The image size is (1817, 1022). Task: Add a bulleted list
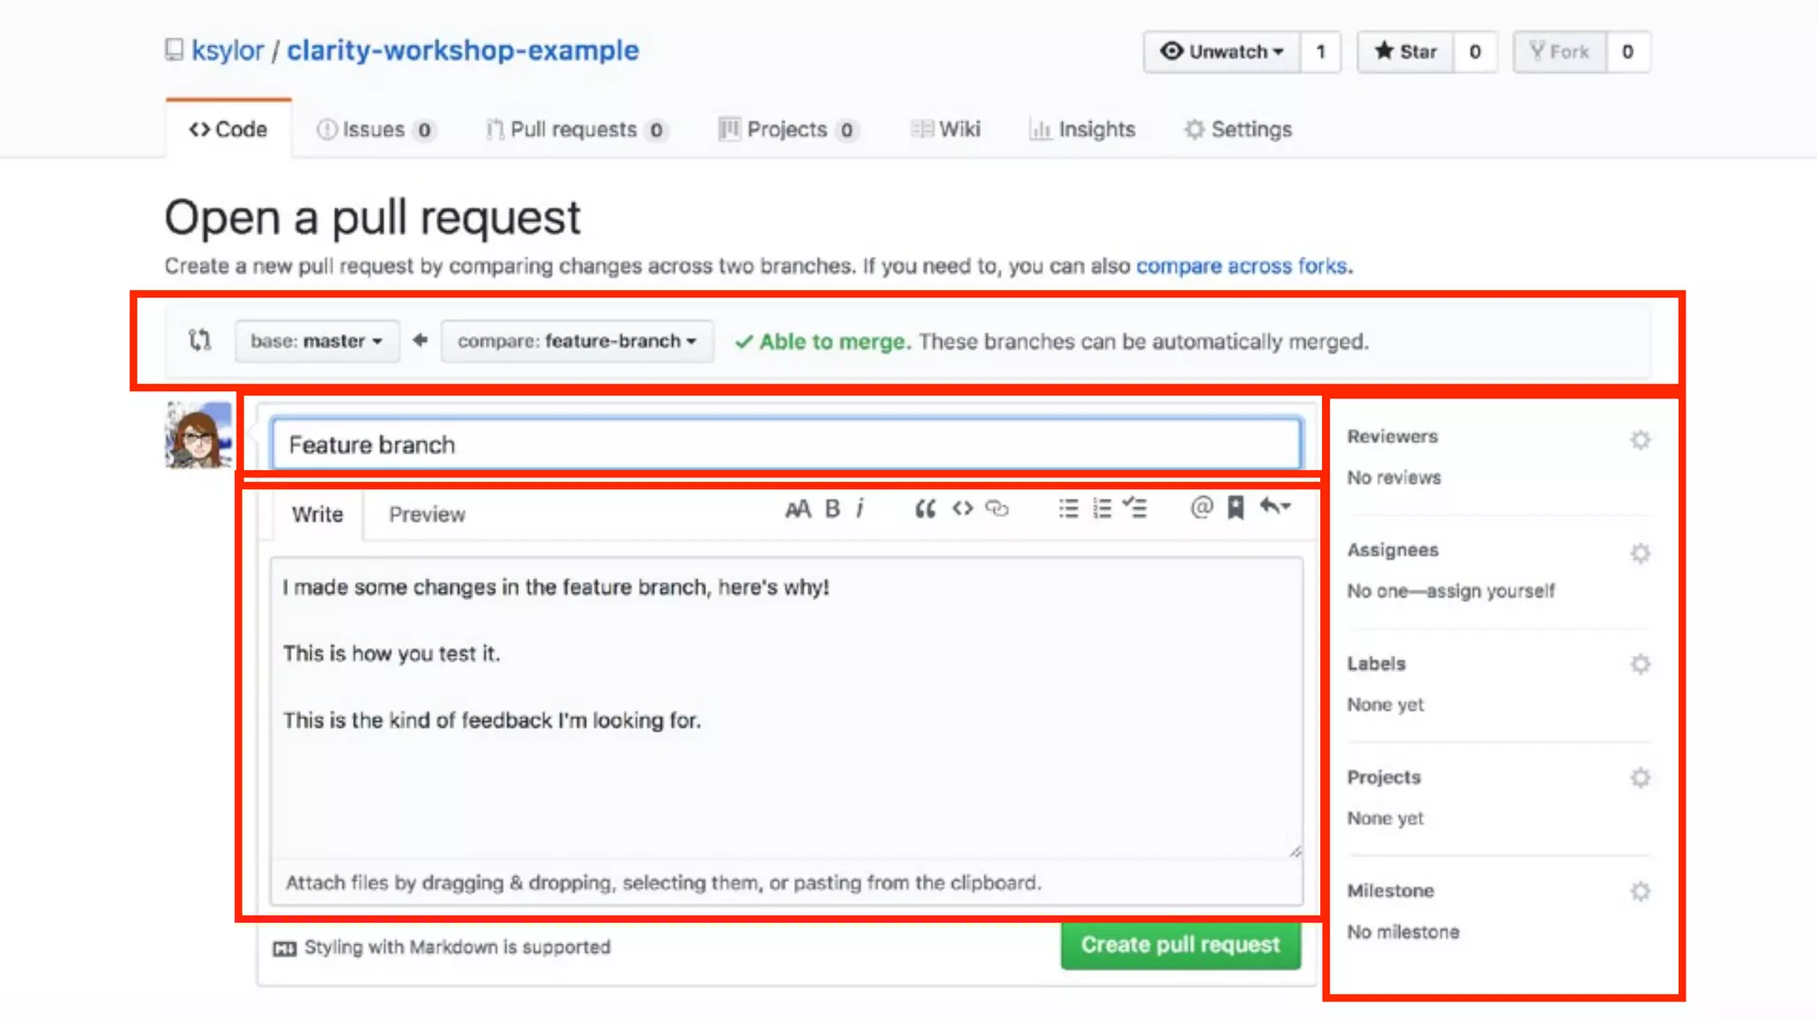pyautogui.click(x=1068, y=508)
